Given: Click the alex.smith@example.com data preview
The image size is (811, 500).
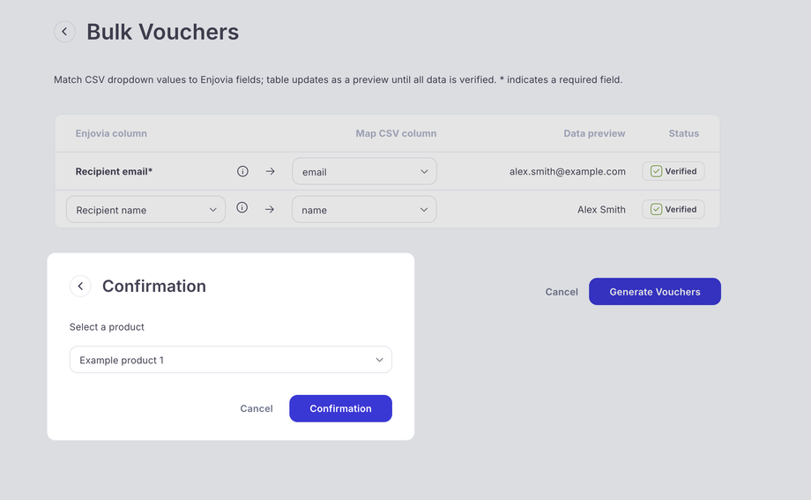Looking at the screenshot, I should tap(567, 172).
